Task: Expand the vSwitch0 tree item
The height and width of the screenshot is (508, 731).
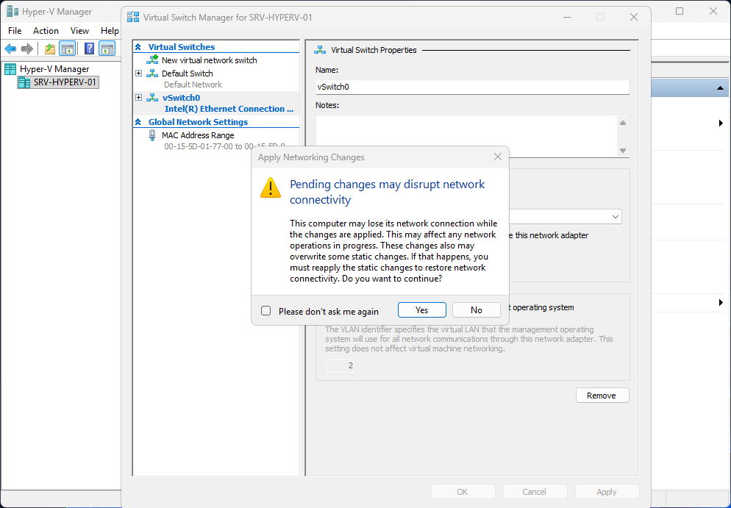Action: coord(138,97)
